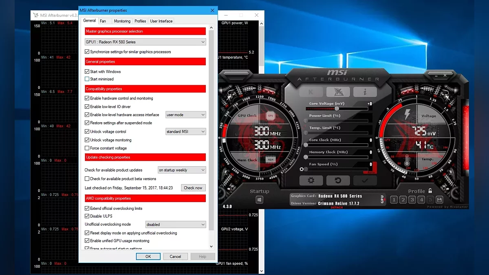Enable Force constant voltage checkbox
Screen dimensions: 489x275
coord(87,148)
